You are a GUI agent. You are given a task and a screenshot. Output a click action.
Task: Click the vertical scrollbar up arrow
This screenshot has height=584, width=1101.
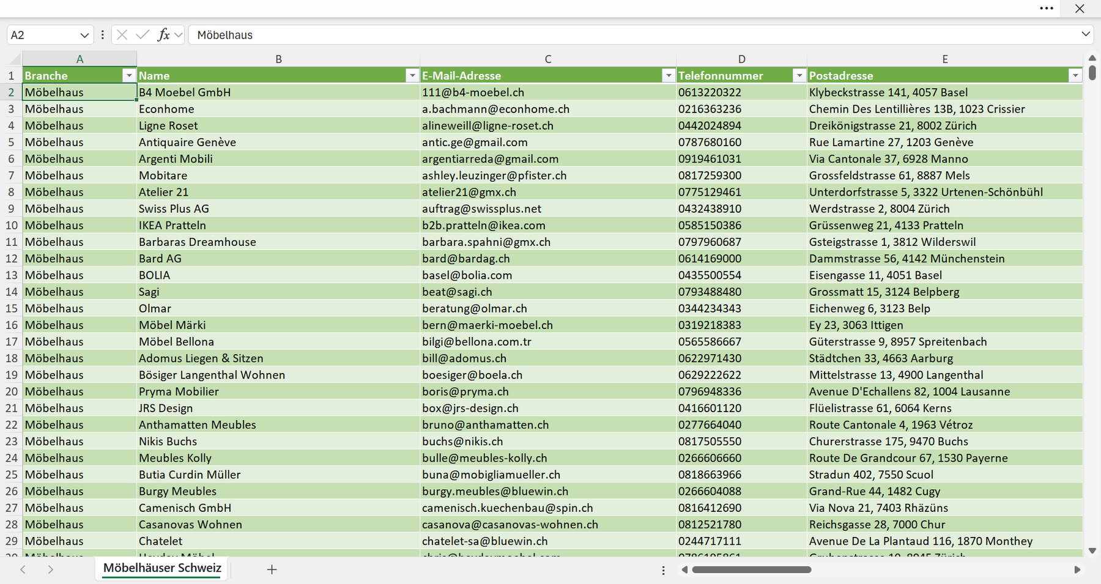[x=1092, y=57]
